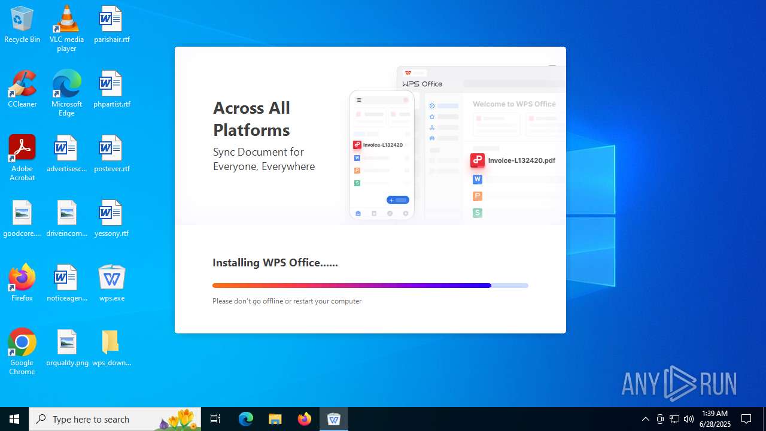Image resolution: width=766 pixels, height=431 pixels.
Task: Open the volume control tray icon
Action: pyautogui.click(x=689, y=419)
